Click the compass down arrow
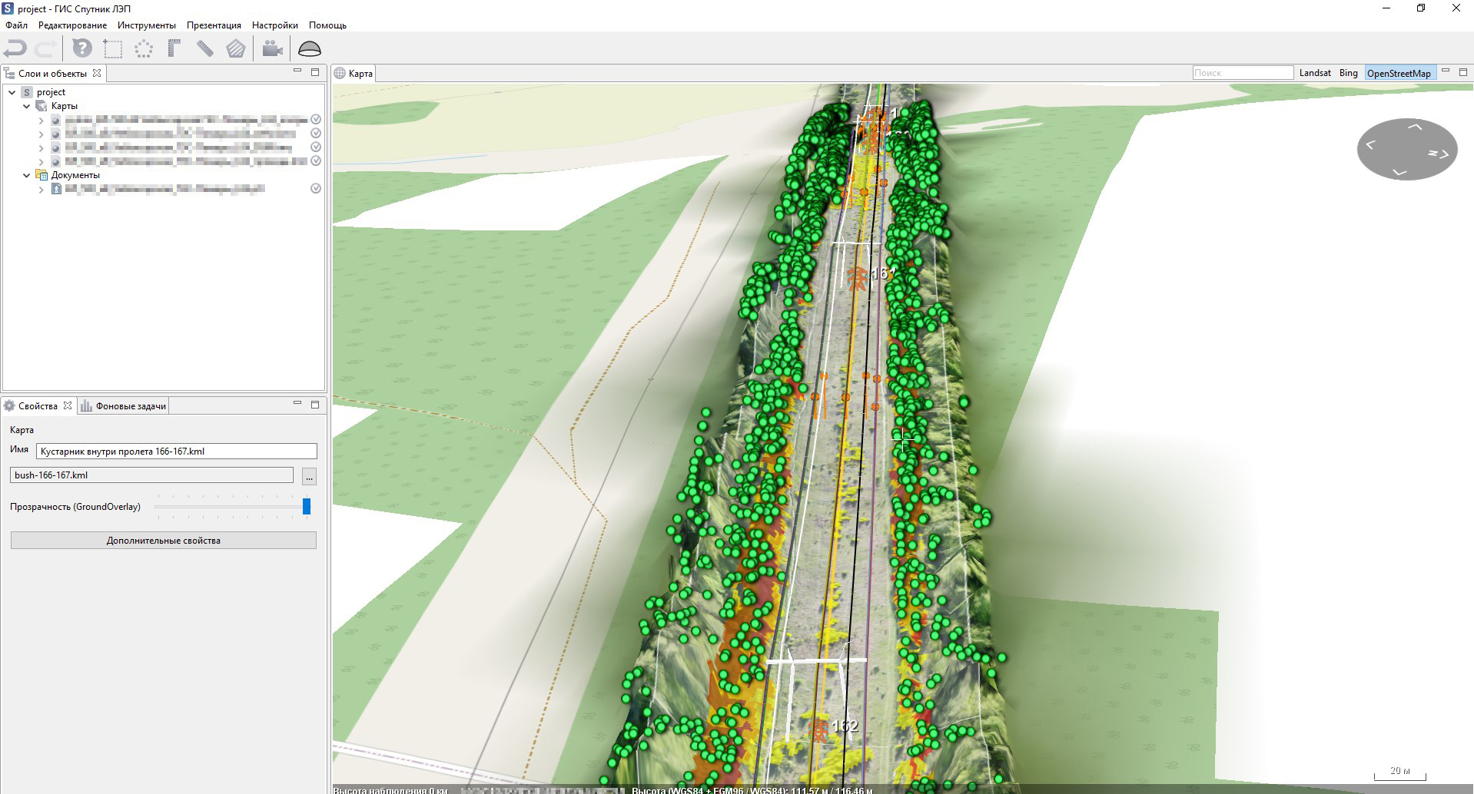The image size is (1474, 794). click(1399, 173)
